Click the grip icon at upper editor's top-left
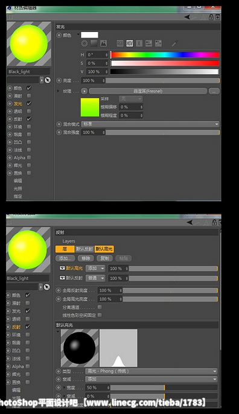Screen dimensions: 239x414 10,17
